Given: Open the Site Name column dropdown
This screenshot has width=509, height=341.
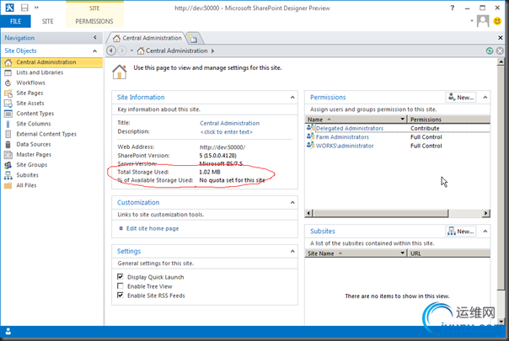Looking at the screenshot, I should click(402, 253).
